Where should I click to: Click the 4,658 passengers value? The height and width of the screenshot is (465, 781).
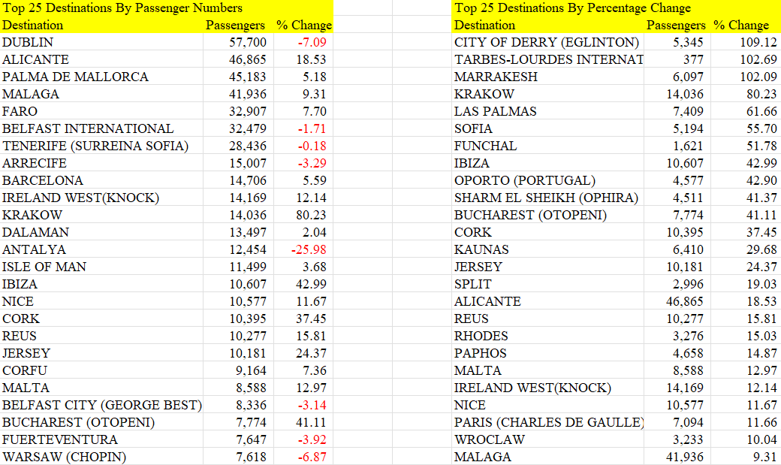tap(688, 353)
